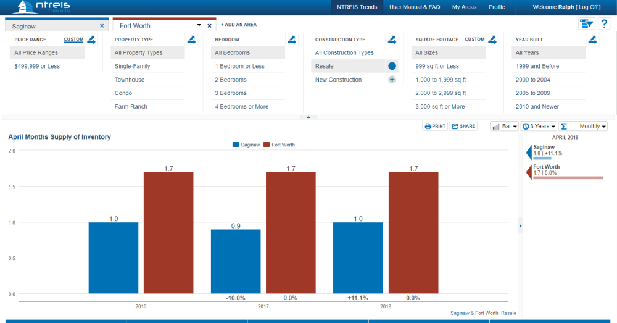Open the help question mark icon
The width and height of the screenshot is (617, 323).
[x=604, y=24]
